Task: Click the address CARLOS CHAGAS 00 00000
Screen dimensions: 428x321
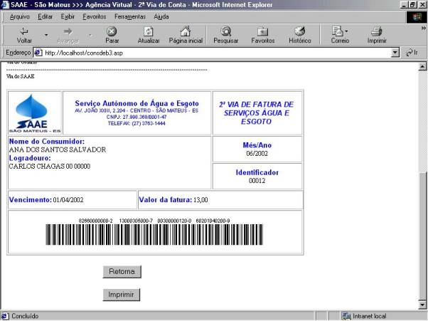Action: 49,167
